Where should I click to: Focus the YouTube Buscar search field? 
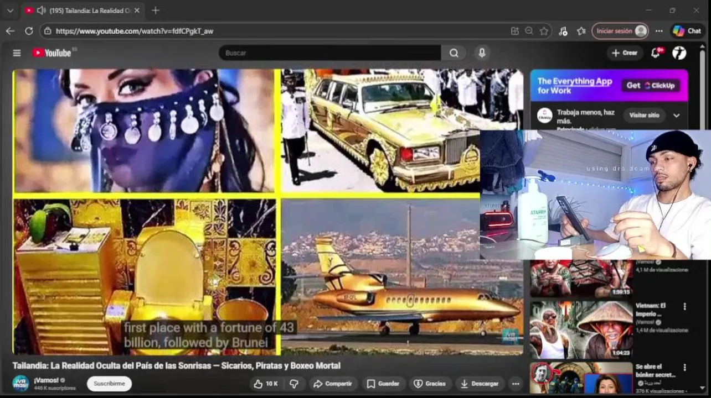[x=330, y=53]
